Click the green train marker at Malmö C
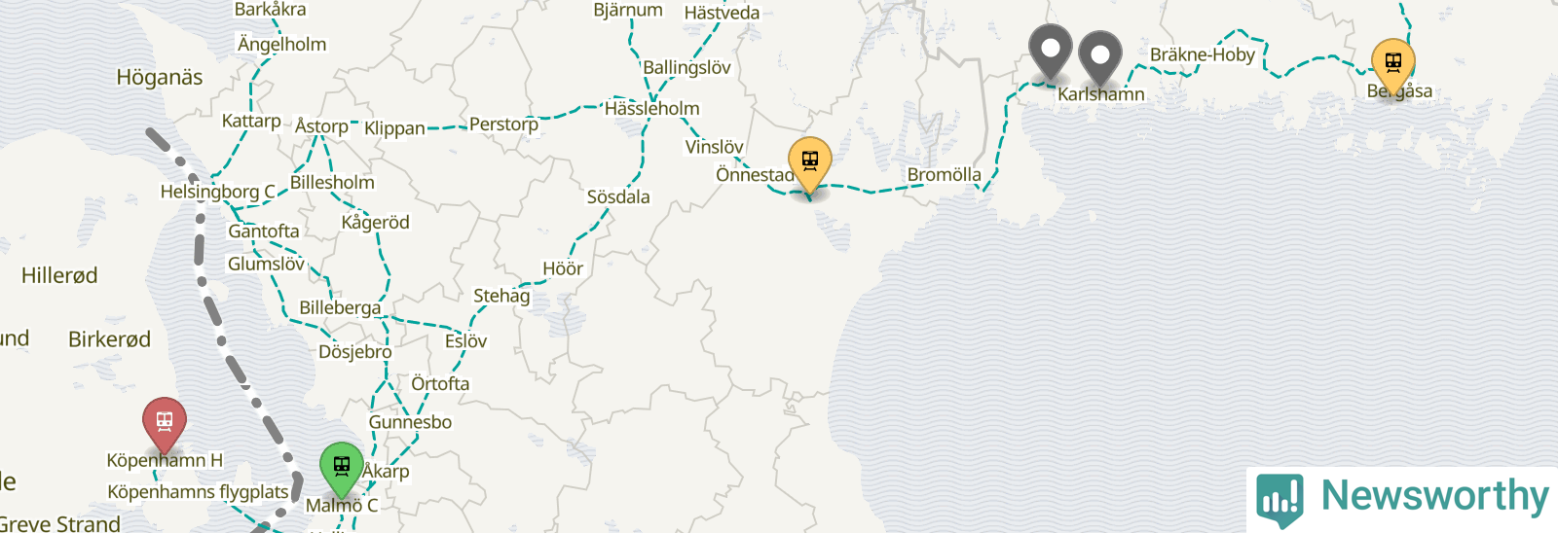 (x=342, y=469)
